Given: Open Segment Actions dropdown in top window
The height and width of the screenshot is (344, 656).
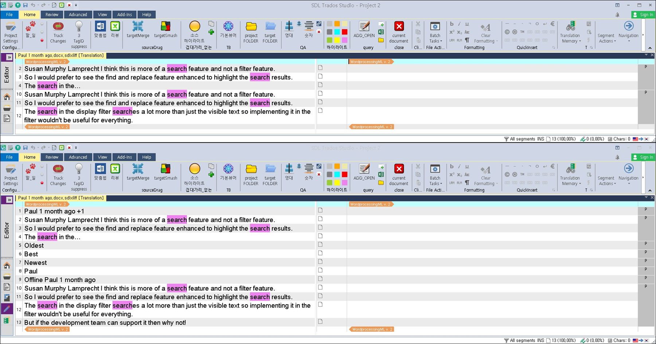Looking at the screenshot, I should (606, 38).
